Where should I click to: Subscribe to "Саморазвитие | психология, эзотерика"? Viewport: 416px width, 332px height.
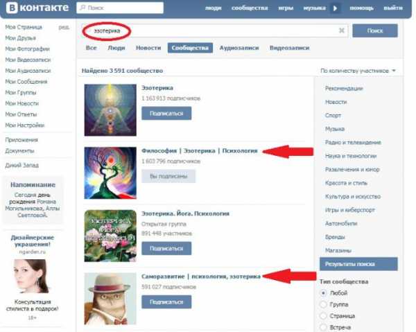pyautogui.click(x=166, y=302)
